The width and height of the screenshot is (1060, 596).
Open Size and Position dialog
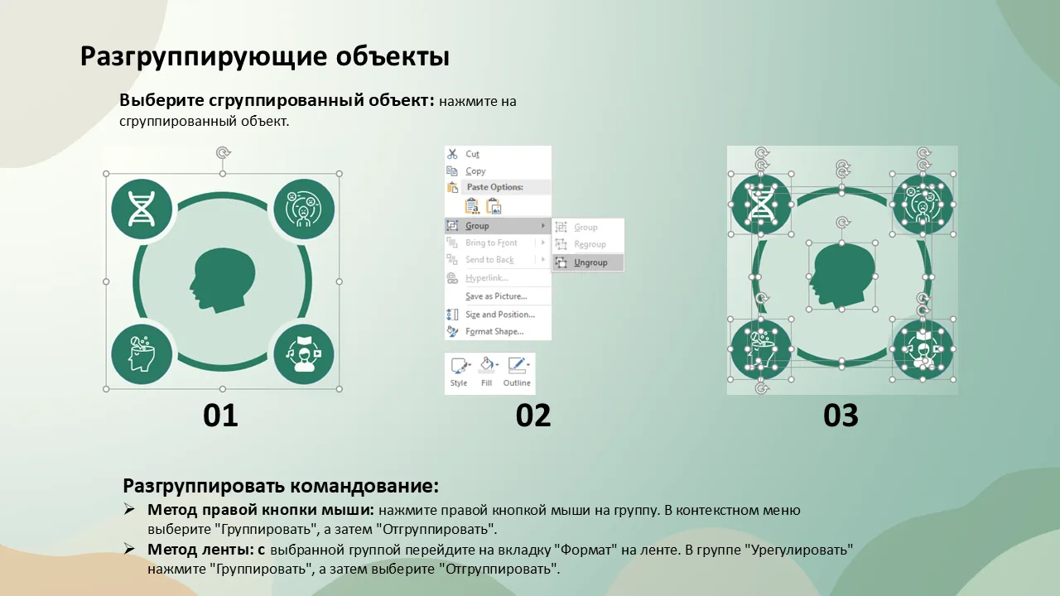tap(499, 315)
